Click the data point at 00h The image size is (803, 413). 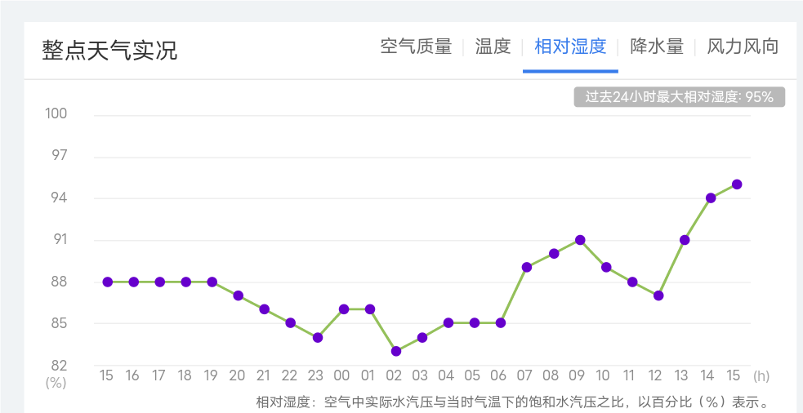tap(344, 309)
